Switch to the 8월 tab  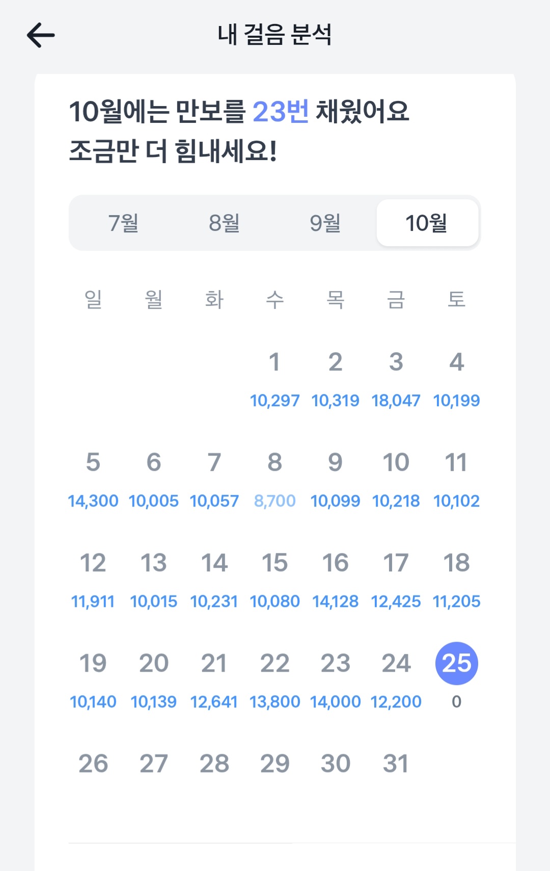(x=224, y=223)
